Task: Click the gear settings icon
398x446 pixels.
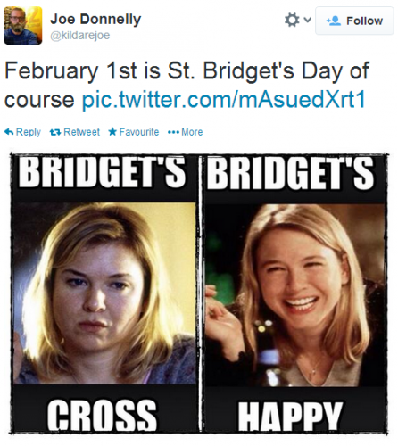Action: coord(292,21)
